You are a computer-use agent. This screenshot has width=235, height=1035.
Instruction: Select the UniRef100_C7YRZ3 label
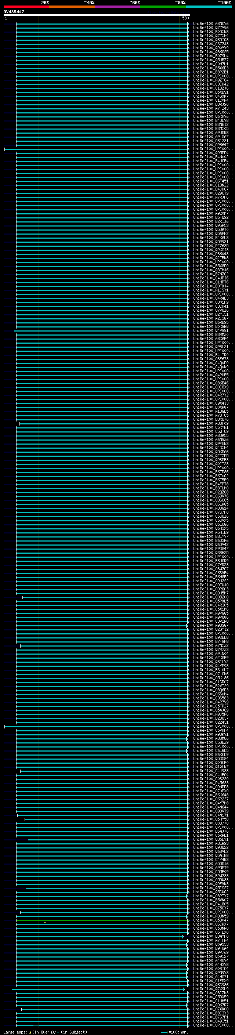211,565
